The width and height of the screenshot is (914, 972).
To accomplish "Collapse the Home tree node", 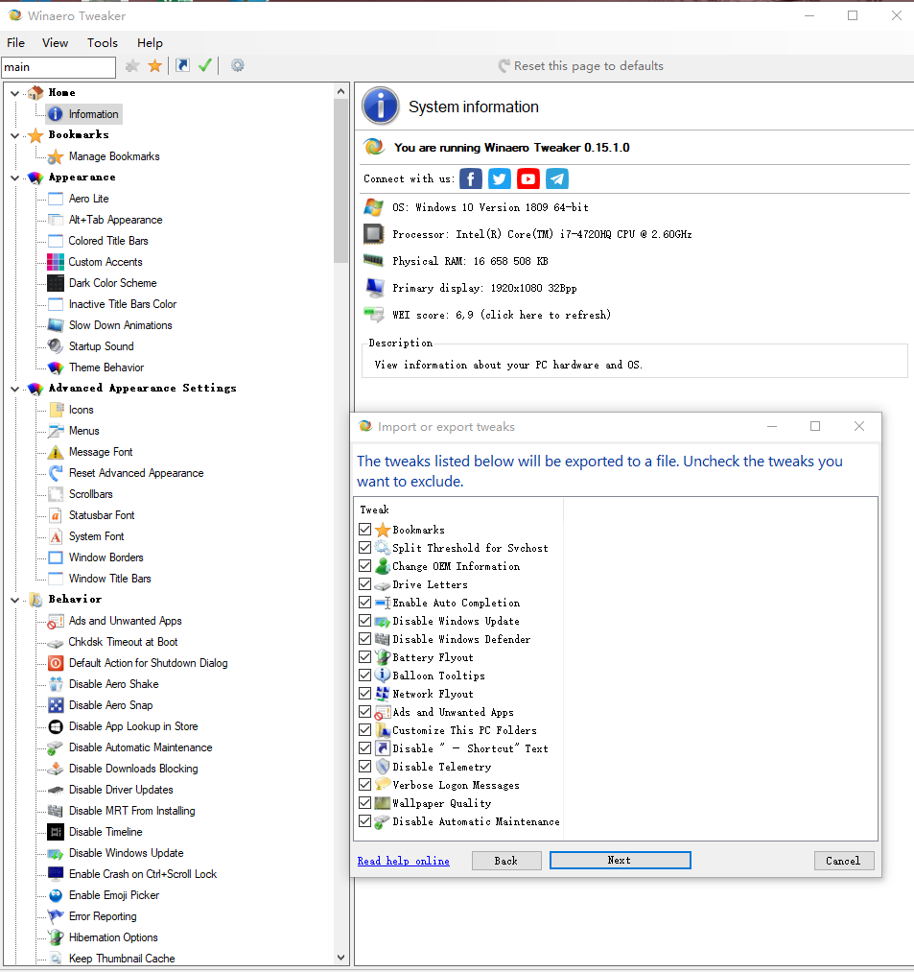I will coord(15,93).
